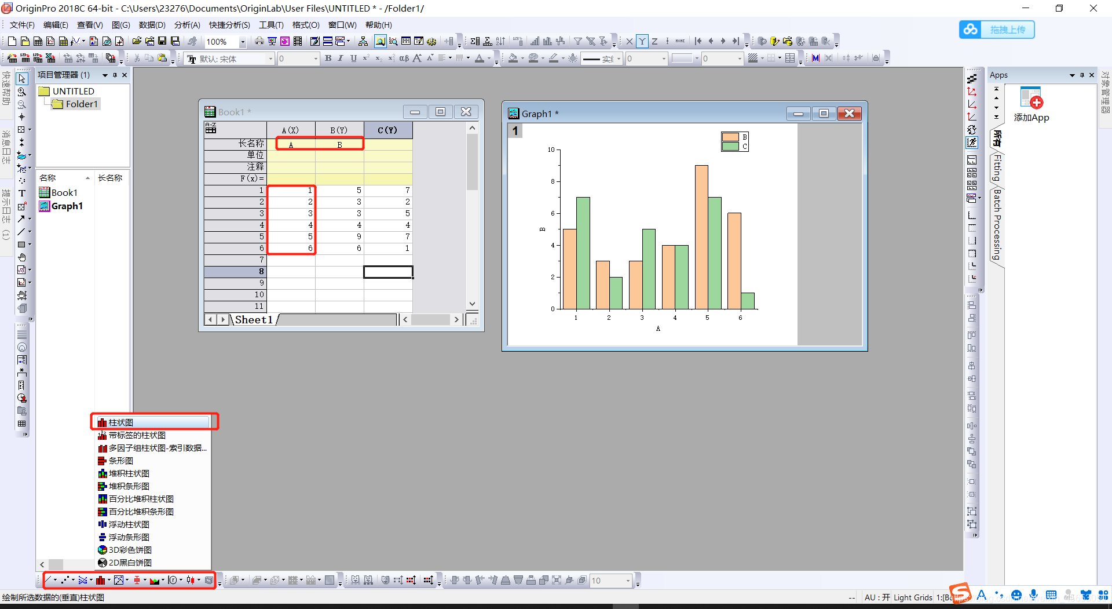
Task: Click the line plot icon in bottom toolbar
Action: pyautogui.click(x=49, y=580)
